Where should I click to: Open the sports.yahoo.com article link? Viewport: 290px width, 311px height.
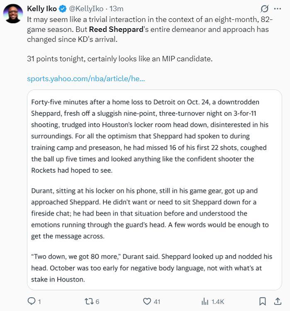click(x=86, y=78)
